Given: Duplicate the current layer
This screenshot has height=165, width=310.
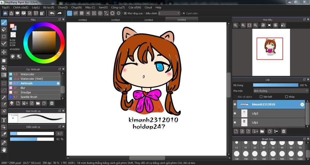Looking at the screenshot, I should tap(270, 131).
